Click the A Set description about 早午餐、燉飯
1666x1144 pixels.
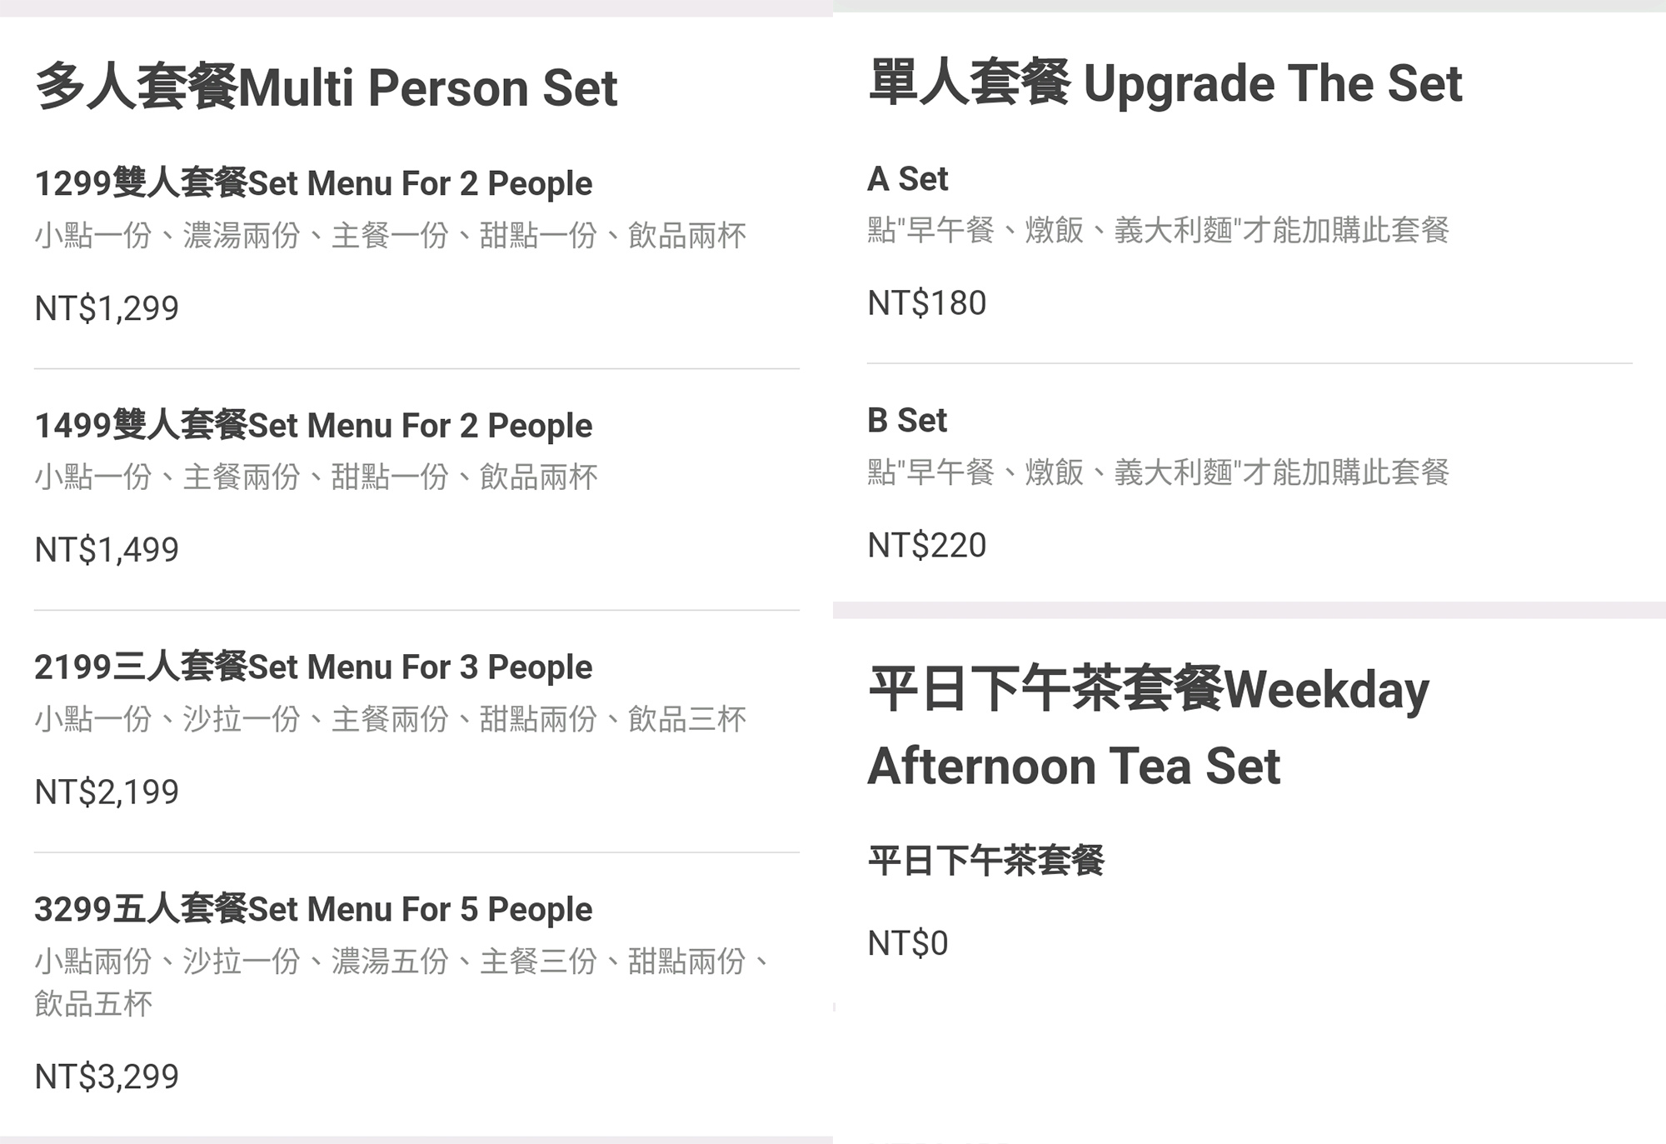[1158, 230]
